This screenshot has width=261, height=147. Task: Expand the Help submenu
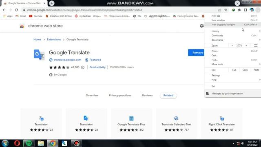(233, 80)
